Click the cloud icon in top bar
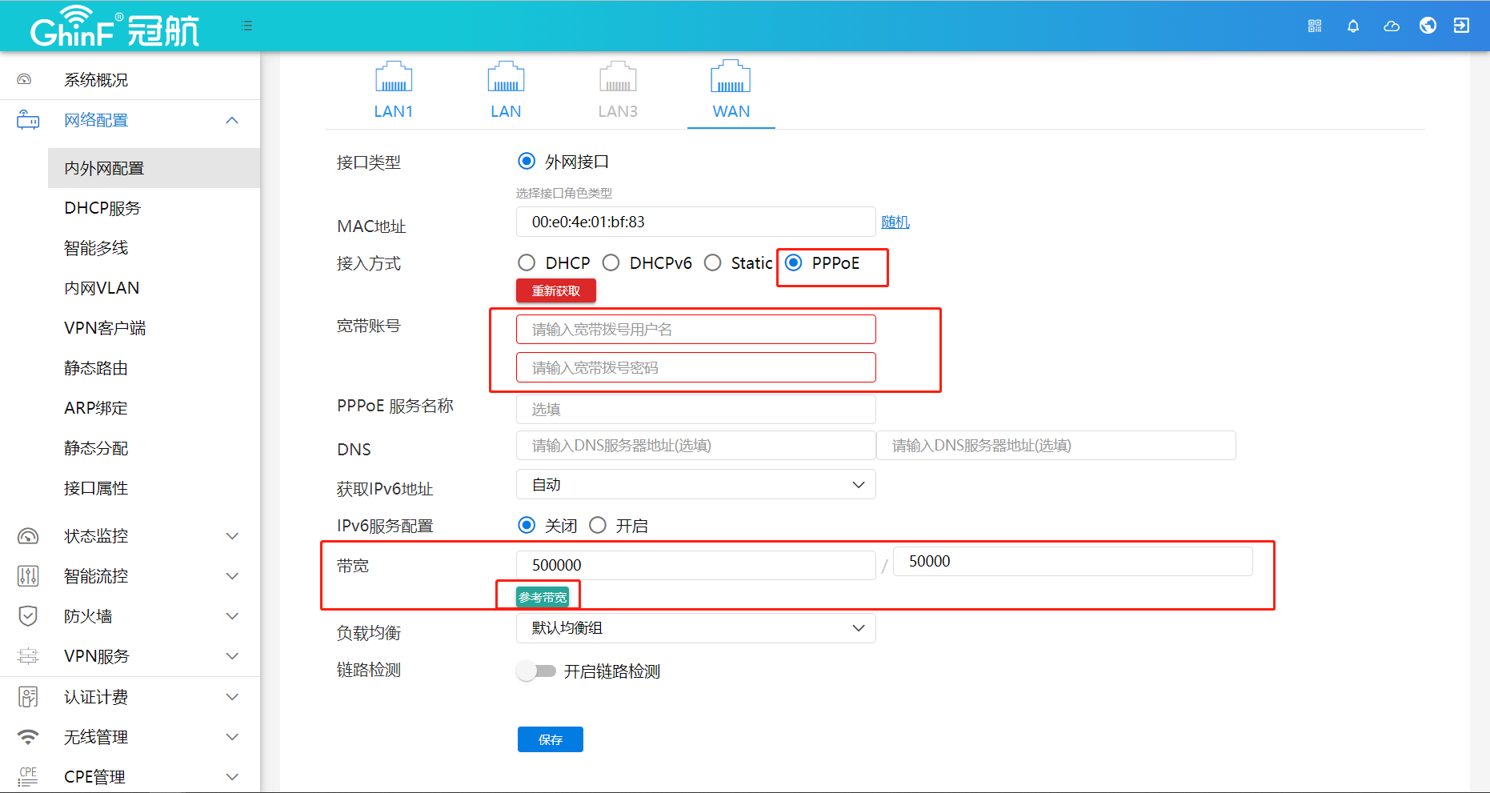1490x793 pixels. pos(1392,26)
